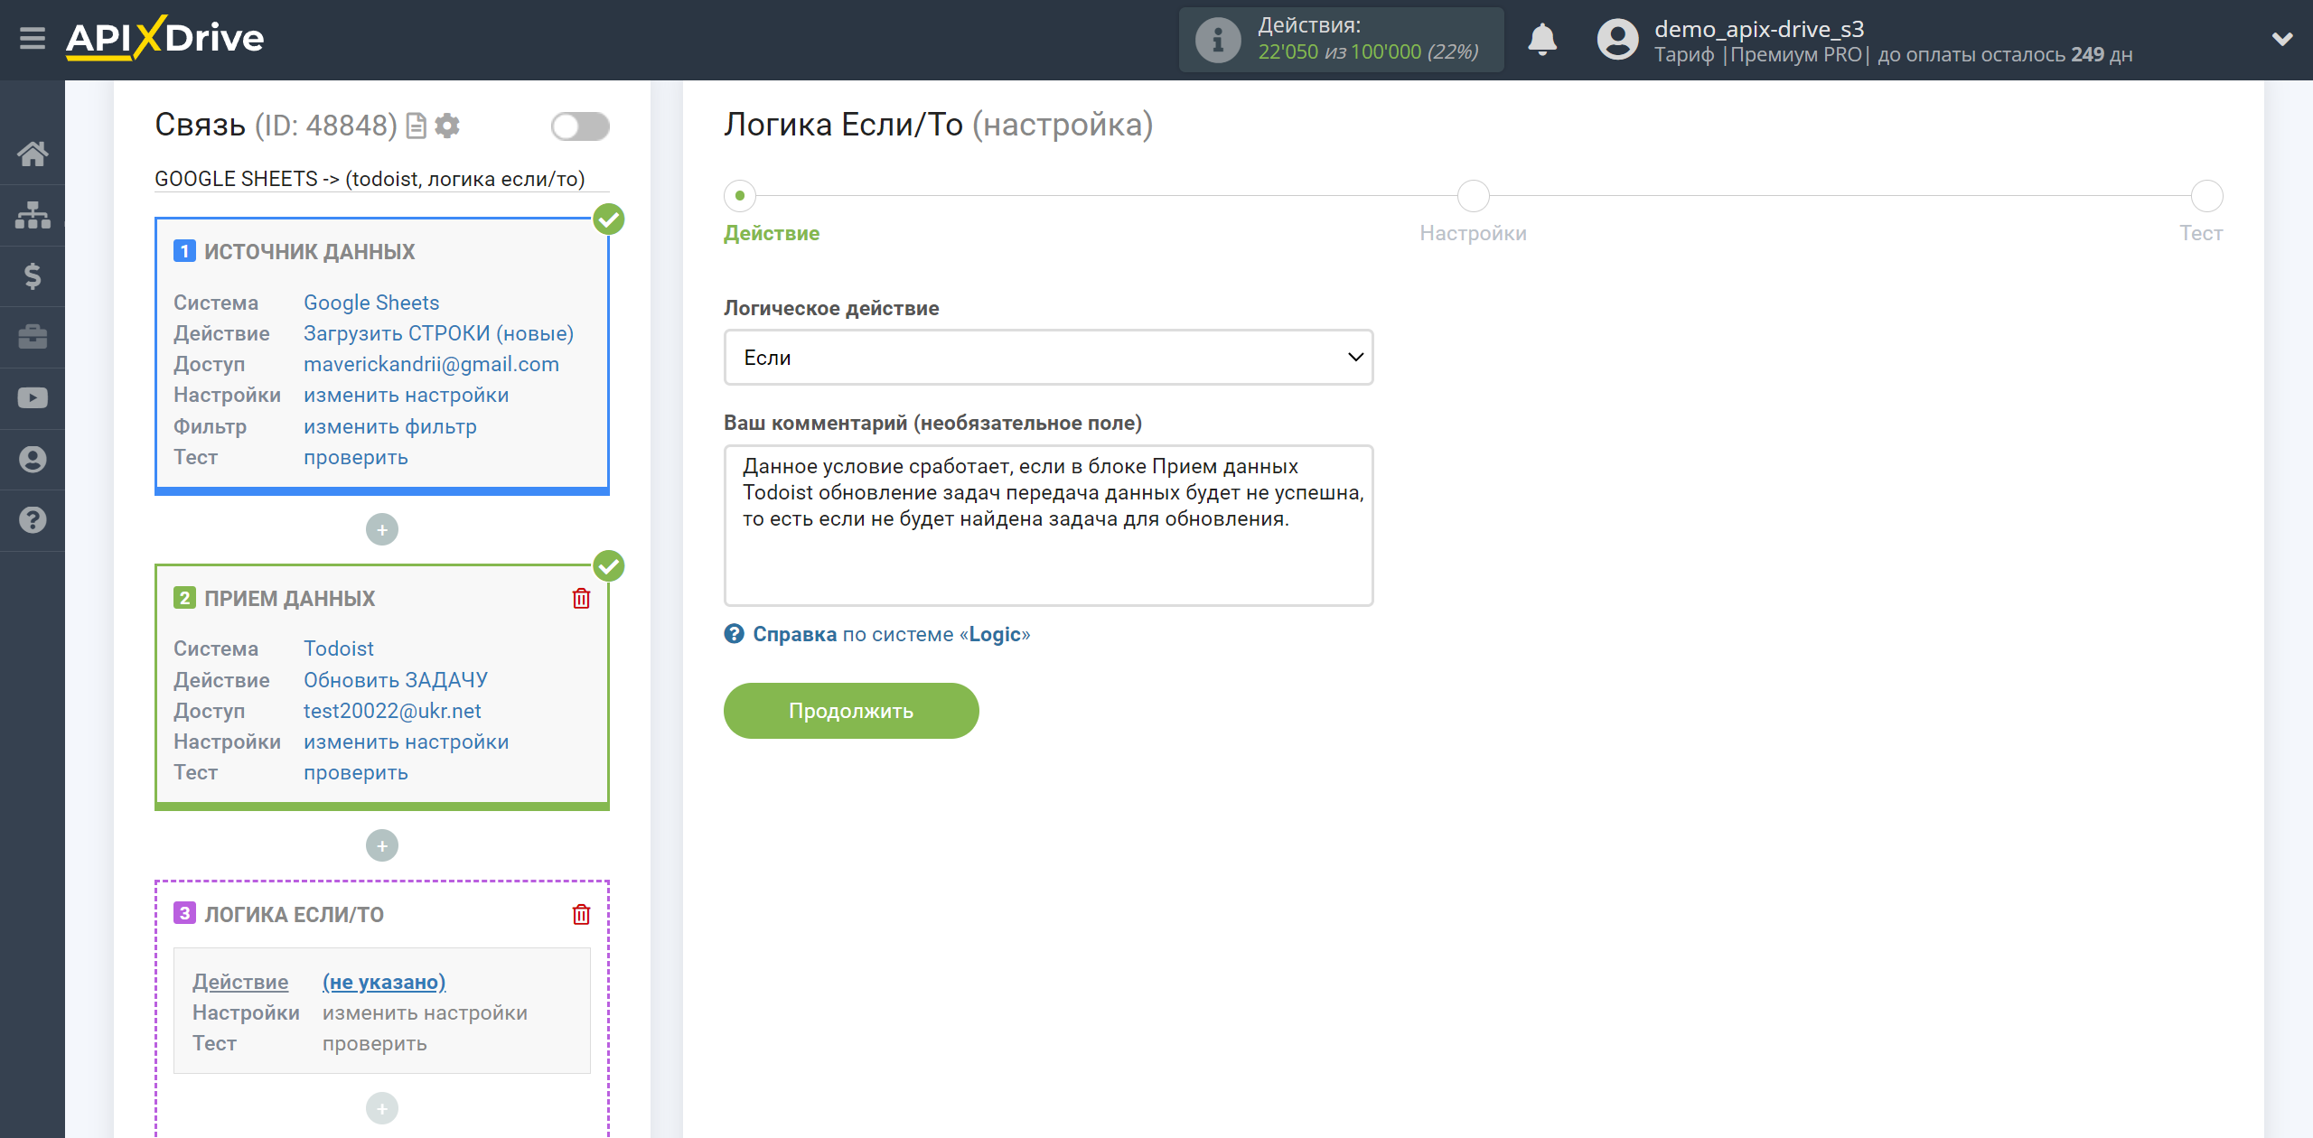
Task: Open the connections sitemap sidebar icon
Action: click(x=33, y=215)
